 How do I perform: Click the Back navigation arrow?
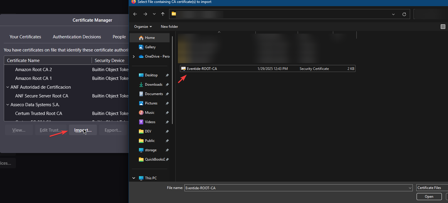click(x=135, y=14)
